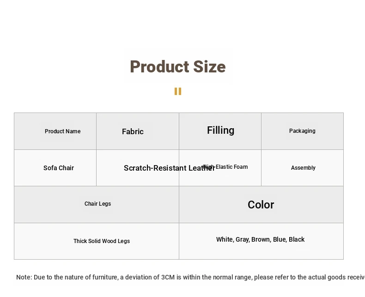Click the gold double-bar icon below the heading
365x297 pixels.
click(x=178, y=91)
